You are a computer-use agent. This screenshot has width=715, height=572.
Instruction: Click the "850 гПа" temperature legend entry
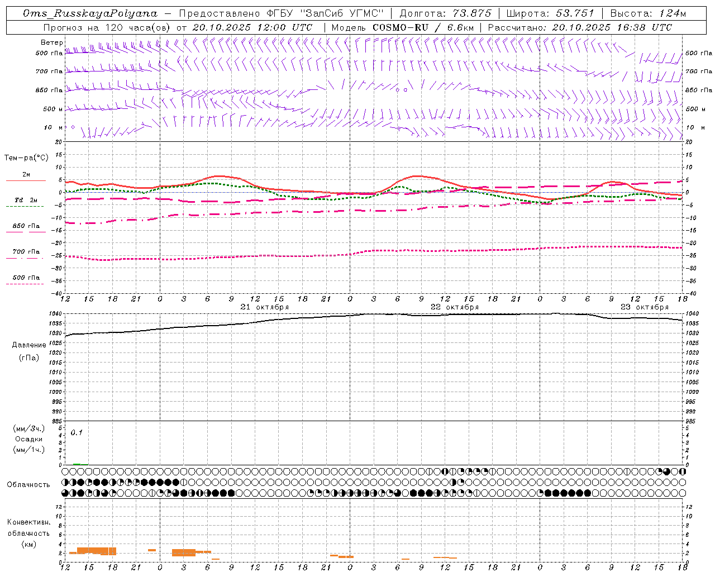point(26,226)
